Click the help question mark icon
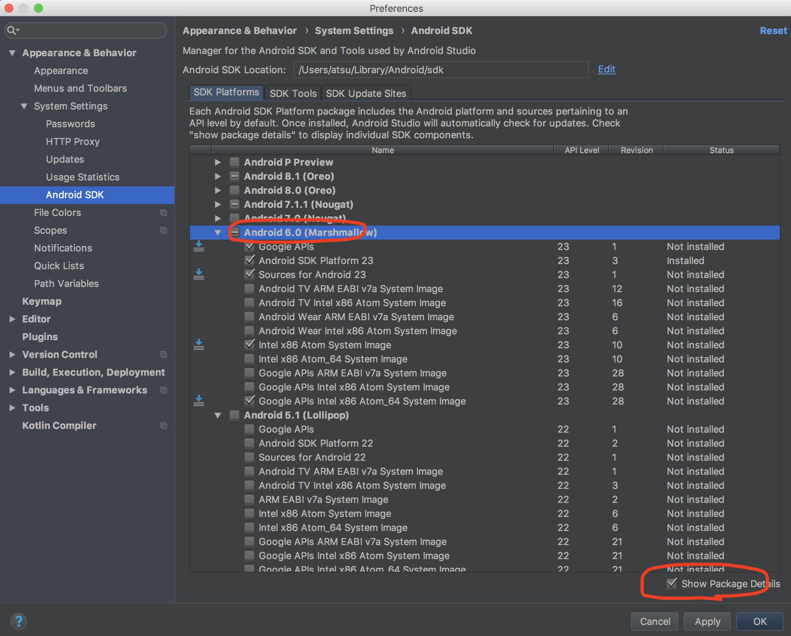This screenshot has height=636, width=791. point(18,621)
